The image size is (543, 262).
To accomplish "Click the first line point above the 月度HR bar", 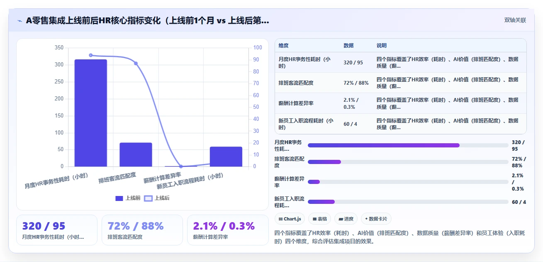I will [x=91, y=55].
